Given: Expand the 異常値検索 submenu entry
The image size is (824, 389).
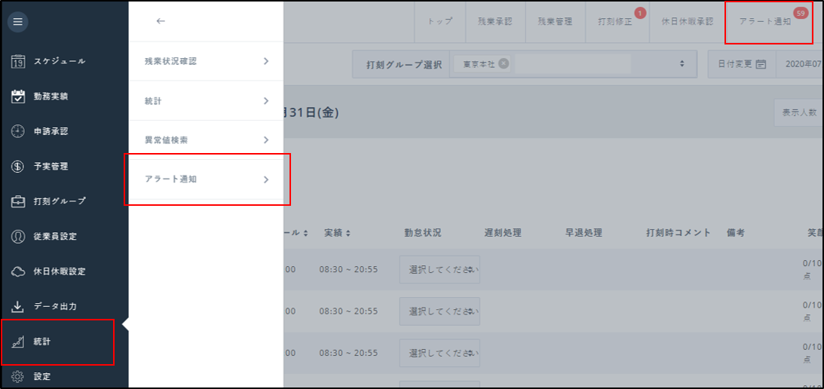Looking at the screenshot, I should pyautogui.click(x=206, y=140).
